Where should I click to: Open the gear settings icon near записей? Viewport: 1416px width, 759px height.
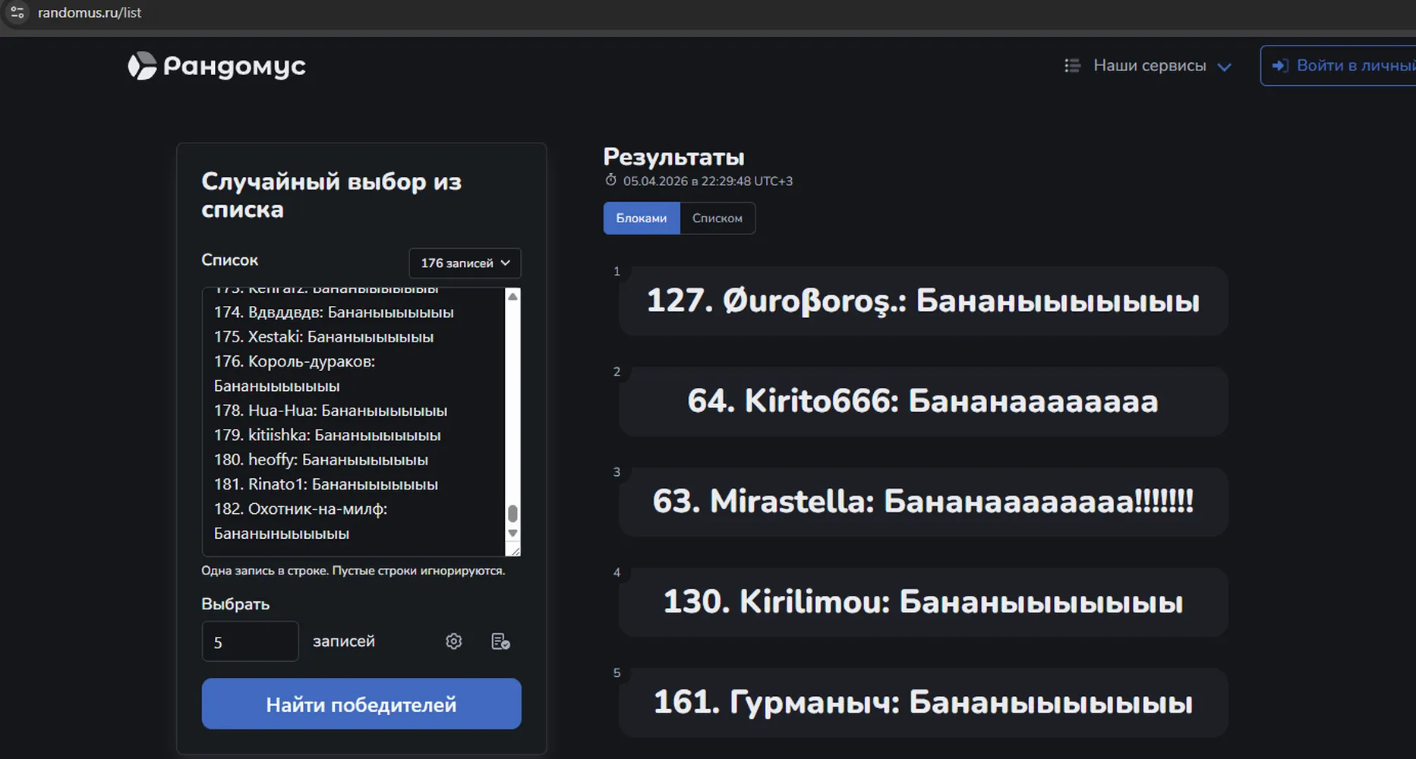[x=454, y=641]
